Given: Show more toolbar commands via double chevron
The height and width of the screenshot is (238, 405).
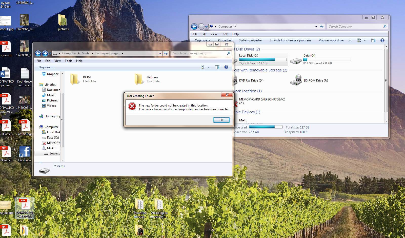Looking at the screenshot, I should (350, 40).
